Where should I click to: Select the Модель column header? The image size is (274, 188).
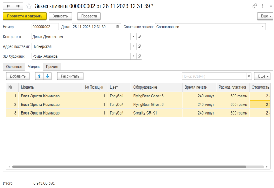(x=50, y=87)
